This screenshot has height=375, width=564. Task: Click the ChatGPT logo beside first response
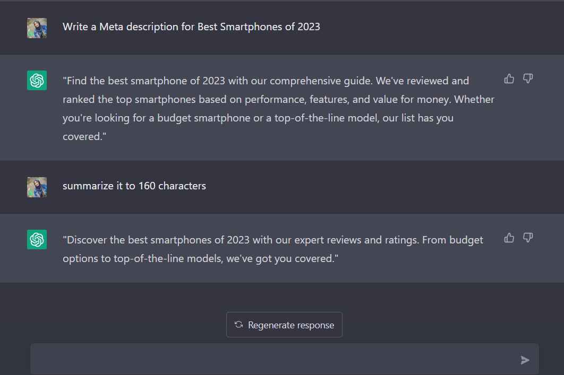tap(37, 81)
